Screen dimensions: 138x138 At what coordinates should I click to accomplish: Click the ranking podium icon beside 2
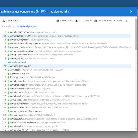coord(77,21)
